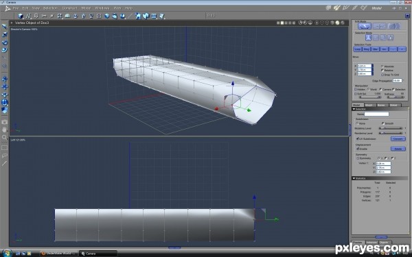This screenshot has height=257, width=412.
Task: Select the magnifier zoom tool
Action: coord(5,137)
